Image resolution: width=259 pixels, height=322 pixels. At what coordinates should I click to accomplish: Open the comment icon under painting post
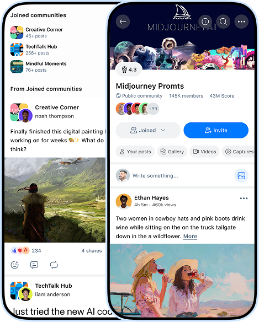point(34,265)
